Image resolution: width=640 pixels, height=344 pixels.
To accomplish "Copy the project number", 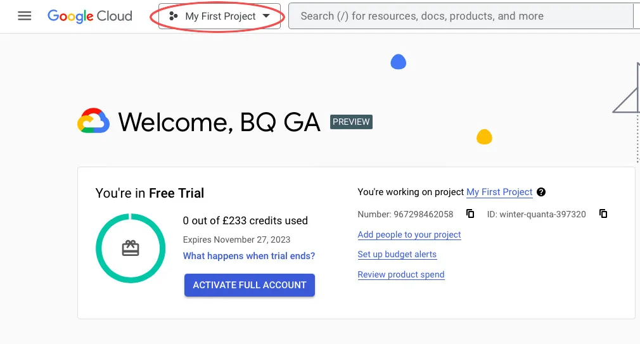I will 470,214.
